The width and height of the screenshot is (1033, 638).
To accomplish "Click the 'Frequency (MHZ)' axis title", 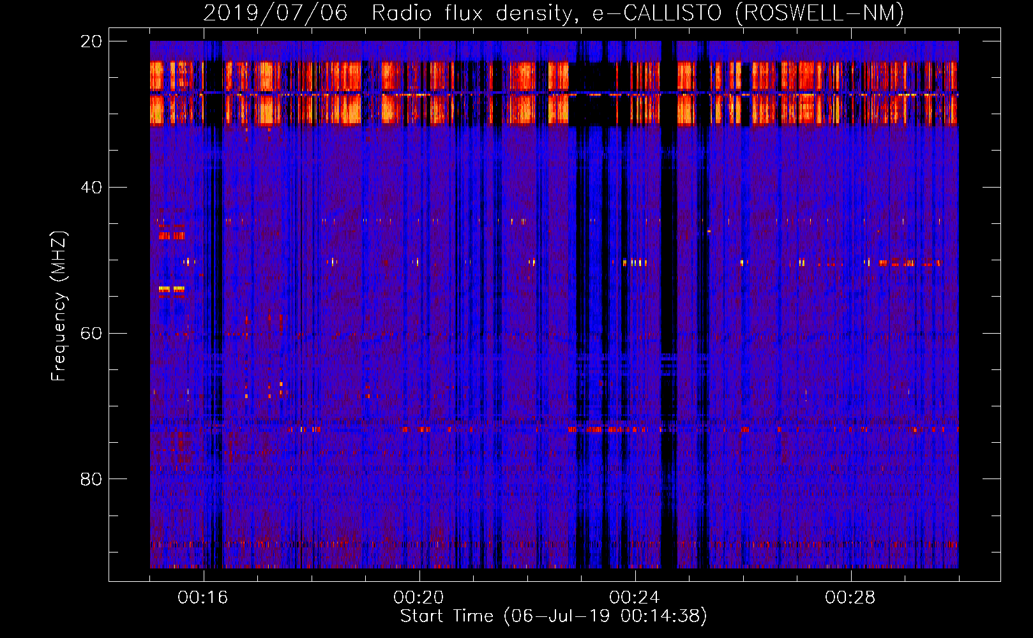I will [59, 306].
